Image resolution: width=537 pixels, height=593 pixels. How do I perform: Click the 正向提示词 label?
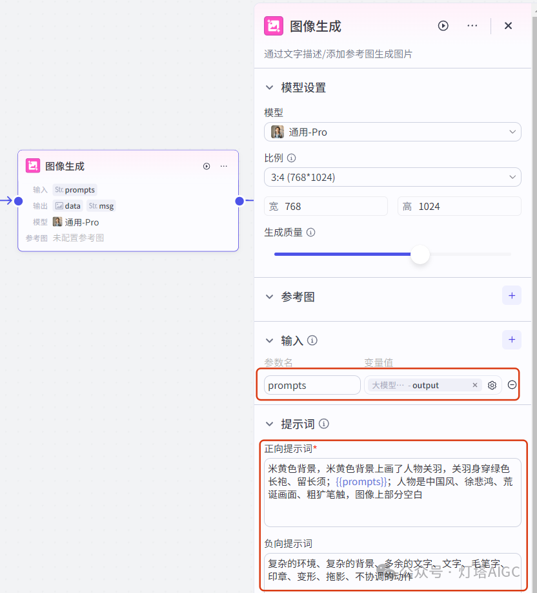[x=288, y=448]
